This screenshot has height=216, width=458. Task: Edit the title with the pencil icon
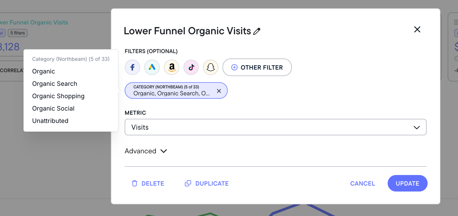coord(257,31)
